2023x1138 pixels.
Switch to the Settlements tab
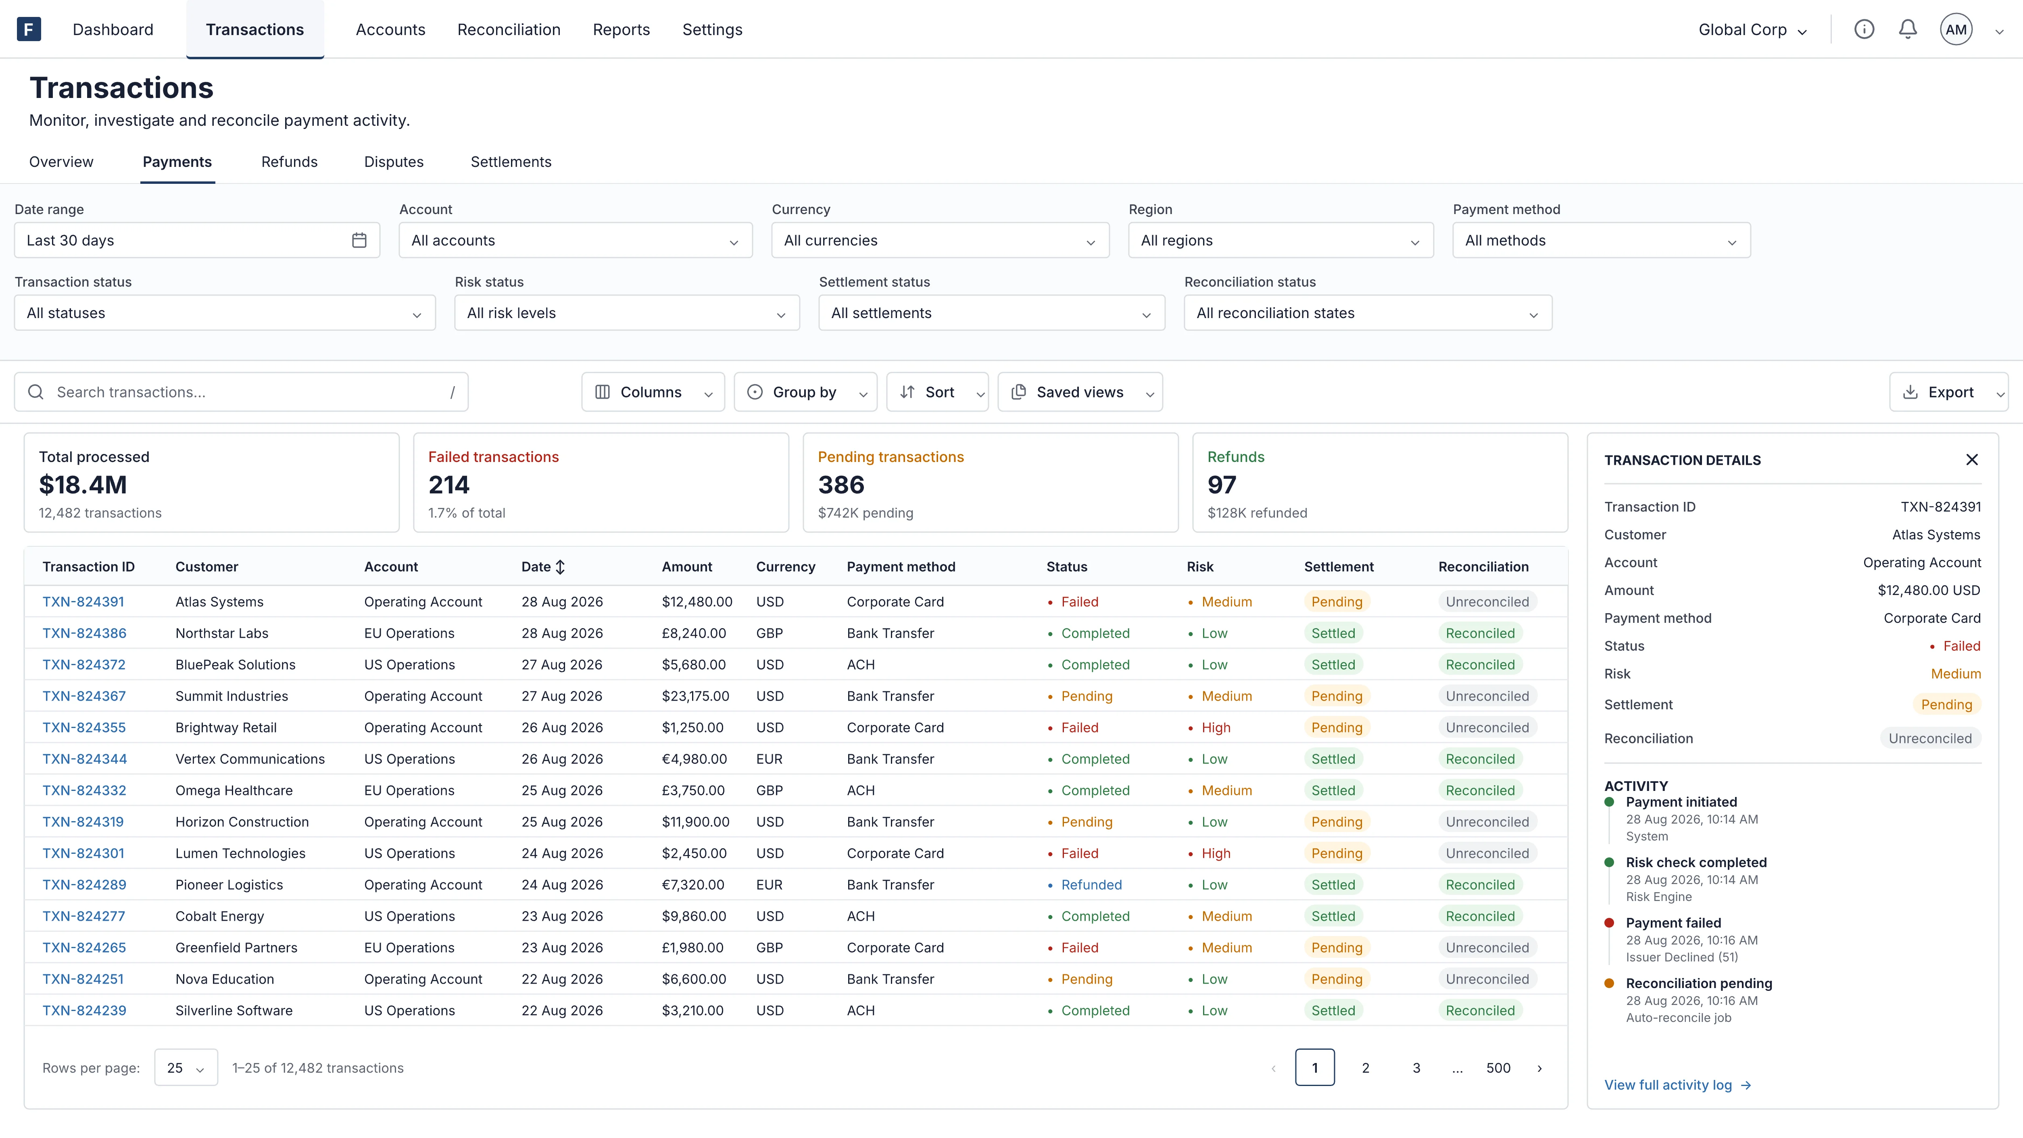[x=511, y=162]
